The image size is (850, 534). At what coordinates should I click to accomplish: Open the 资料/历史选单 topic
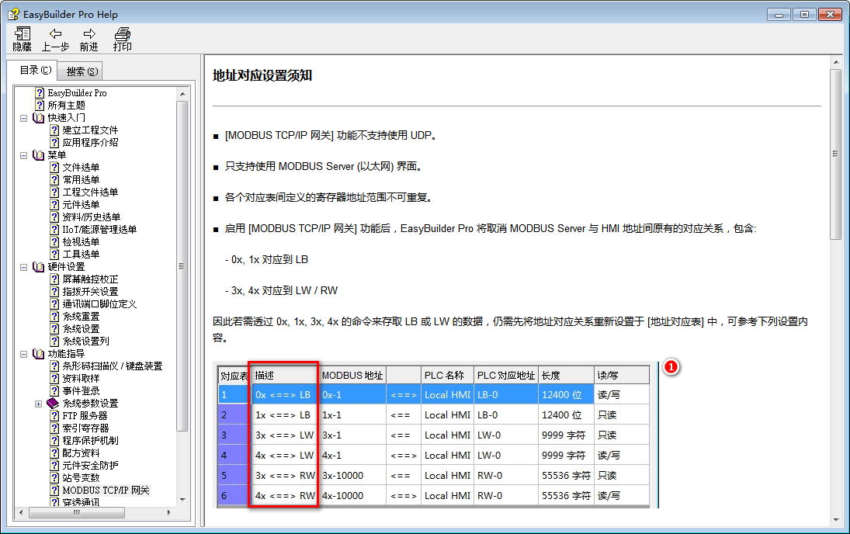click(91, 217)
